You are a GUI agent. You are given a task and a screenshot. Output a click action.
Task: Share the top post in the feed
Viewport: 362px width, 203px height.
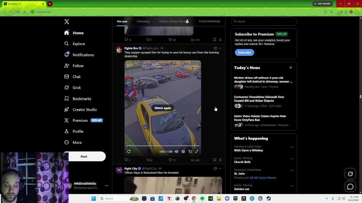click(x=220, y=40)
